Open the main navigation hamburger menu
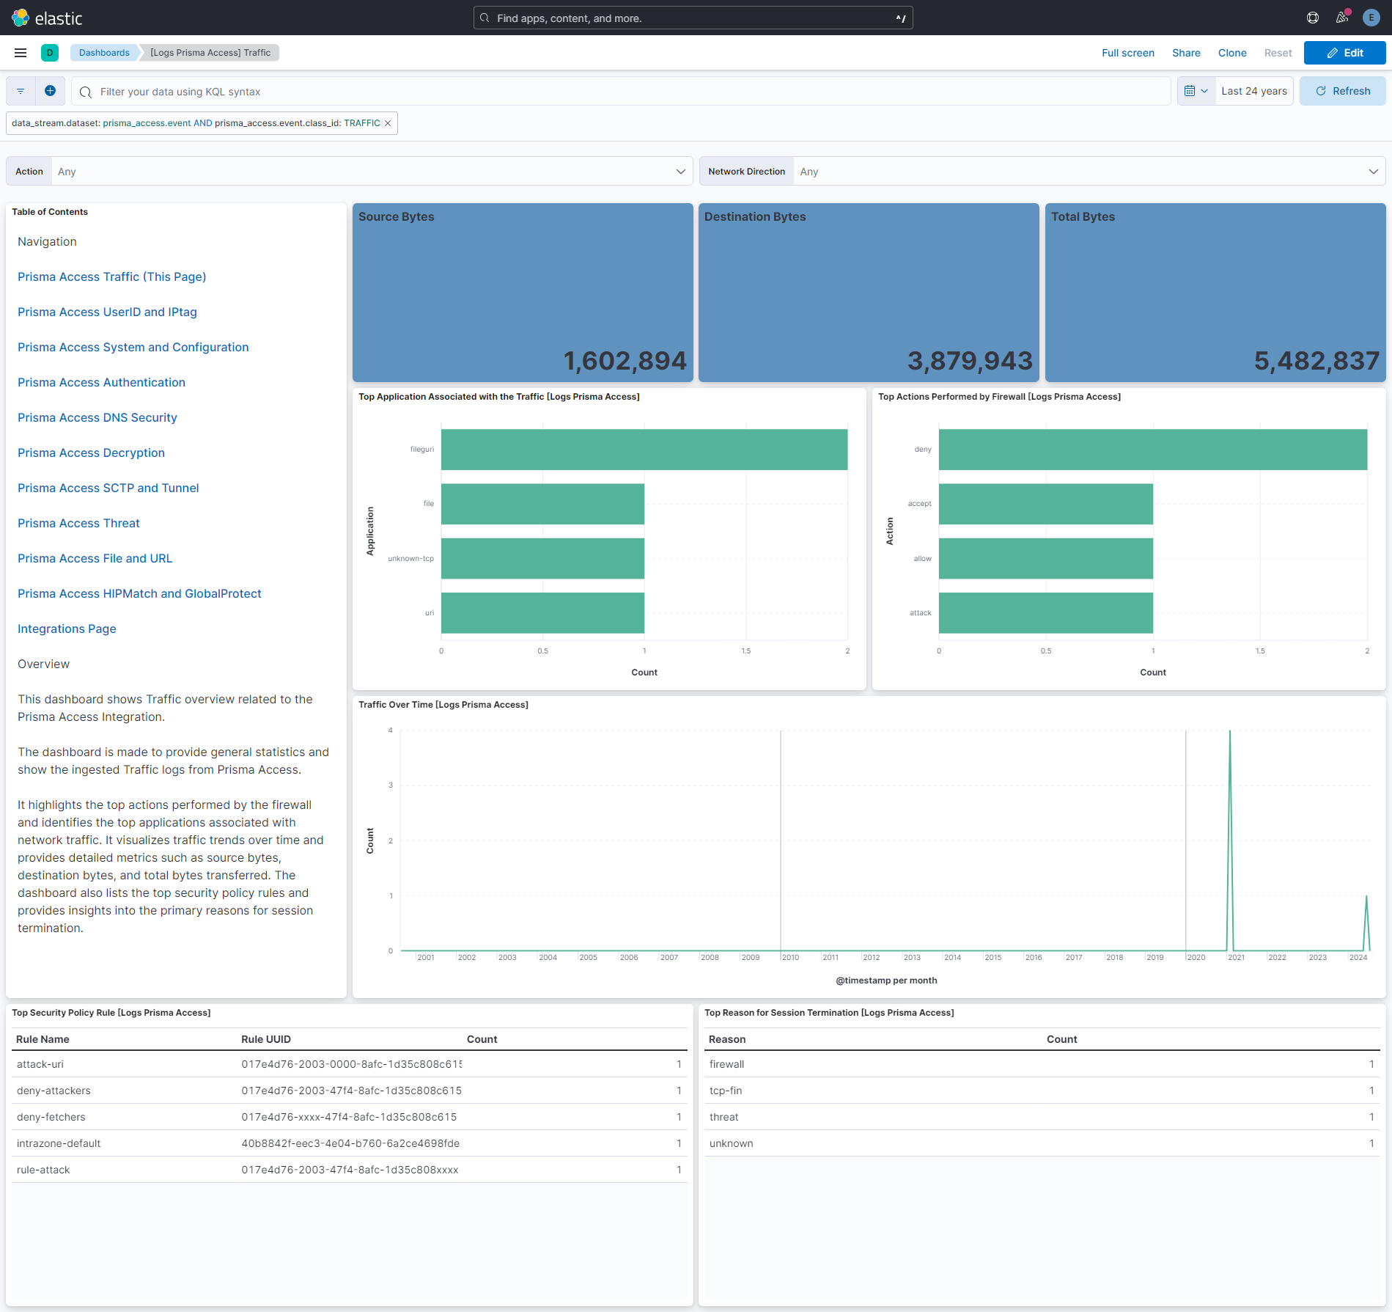 tap(20, 52)
